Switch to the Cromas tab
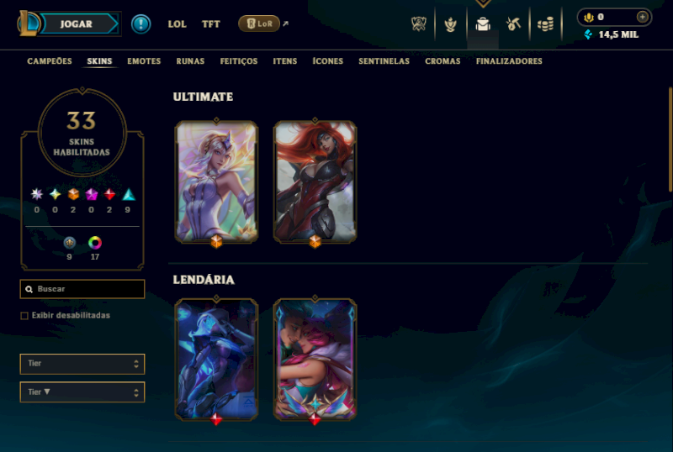Screen dimensions: 673x452 click(x=442, y=60)
